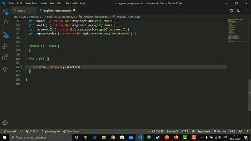Open the Help menu

(x=83, y=3)
